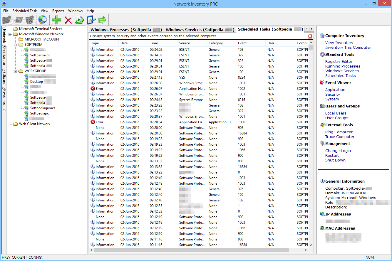Click the Ping Computer link

pyautogui.click(x=339, y=132)
